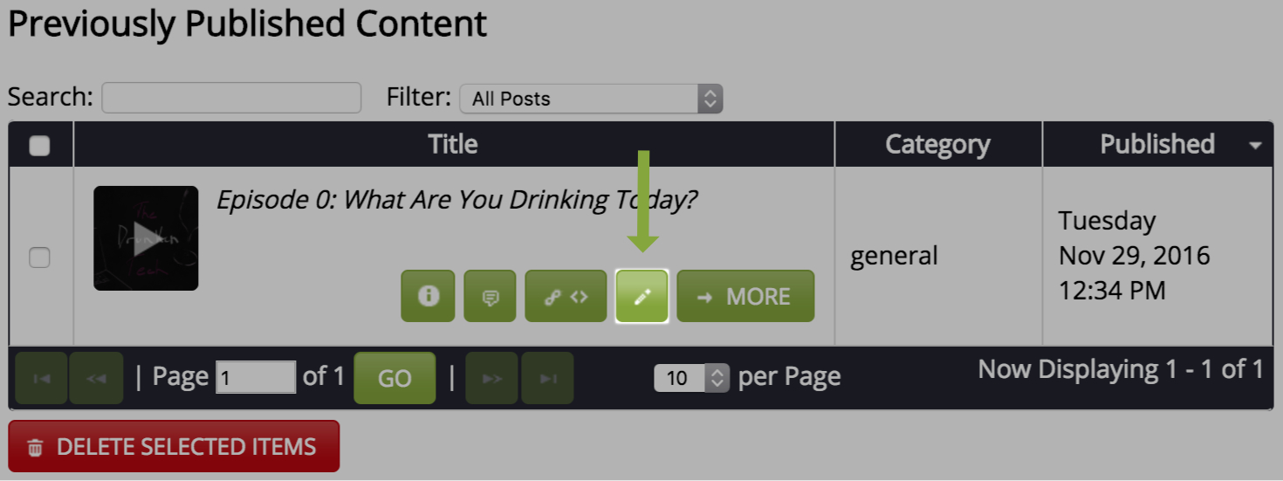
Task: Go to next page with the fast-forward icon
Action: click(492, 378)
